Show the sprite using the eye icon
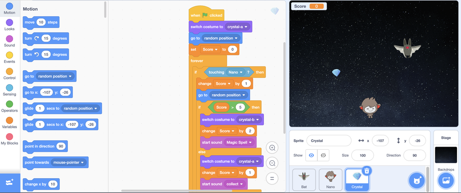The height and width of the screenshot is (193, 461). [x=311, y=155]
